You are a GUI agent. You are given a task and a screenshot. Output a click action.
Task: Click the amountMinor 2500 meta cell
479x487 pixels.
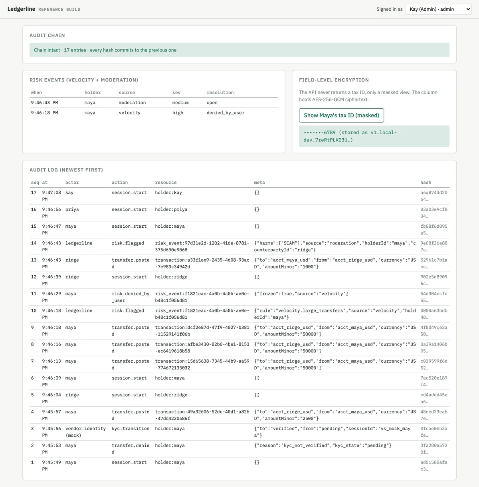(x=335, y=415)
